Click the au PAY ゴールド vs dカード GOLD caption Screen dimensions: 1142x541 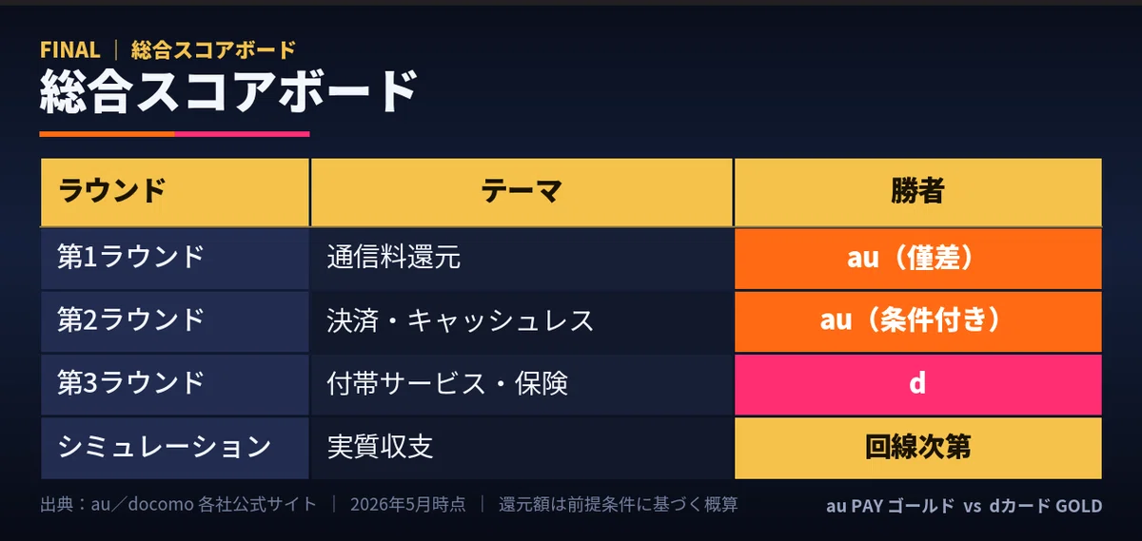964,506
